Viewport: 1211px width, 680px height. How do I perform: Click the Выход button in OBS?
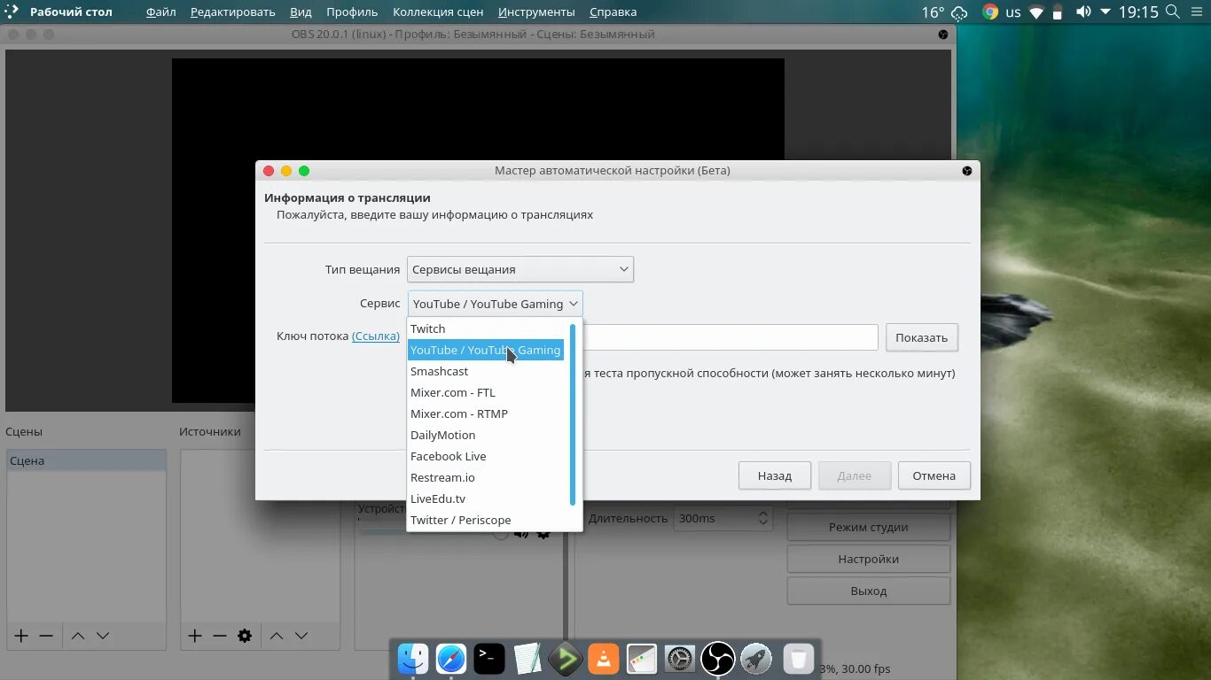tap(869, 591)
